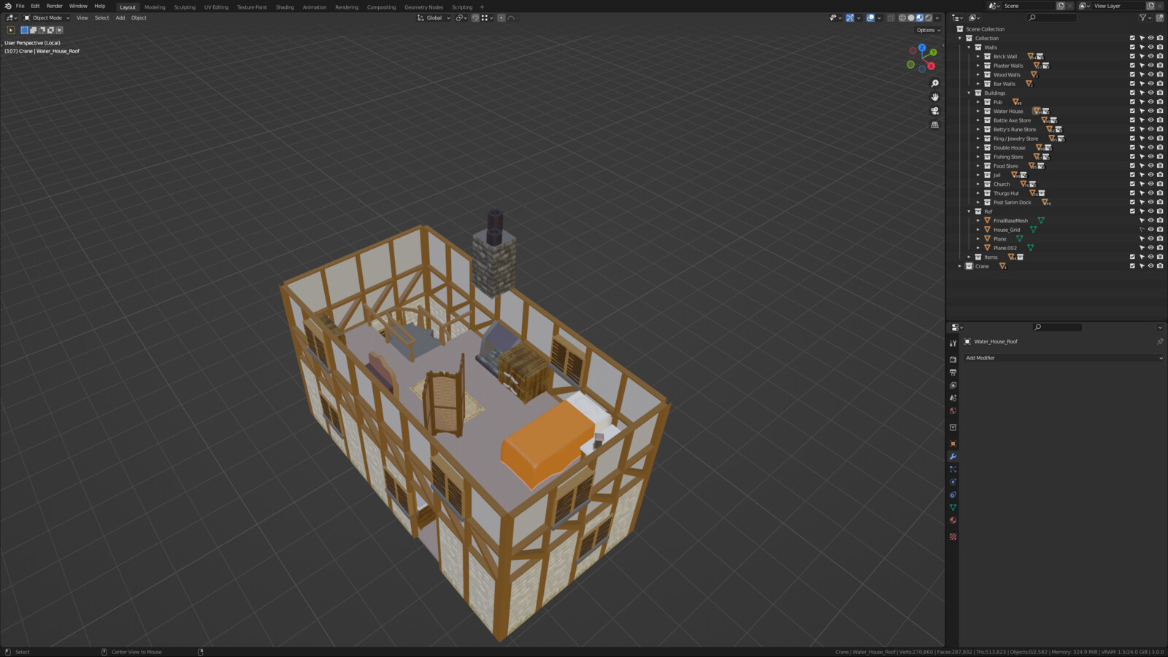The width and height of the screenshot is (1168, 657).
Task: Uncheck exclude checkbox for Walls collection
Action: pos(1132,47)
